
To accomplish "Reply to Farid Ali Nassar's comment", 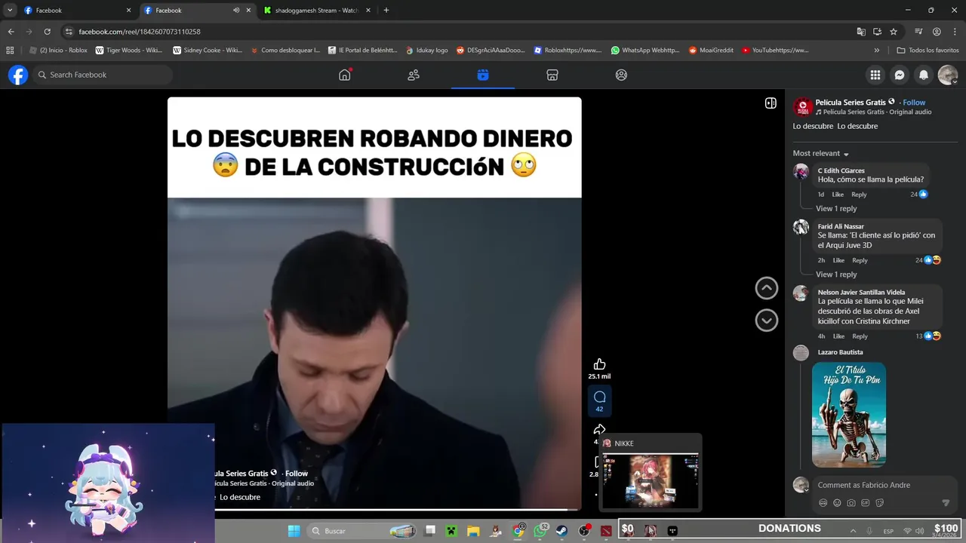I will tap(860, 260).
